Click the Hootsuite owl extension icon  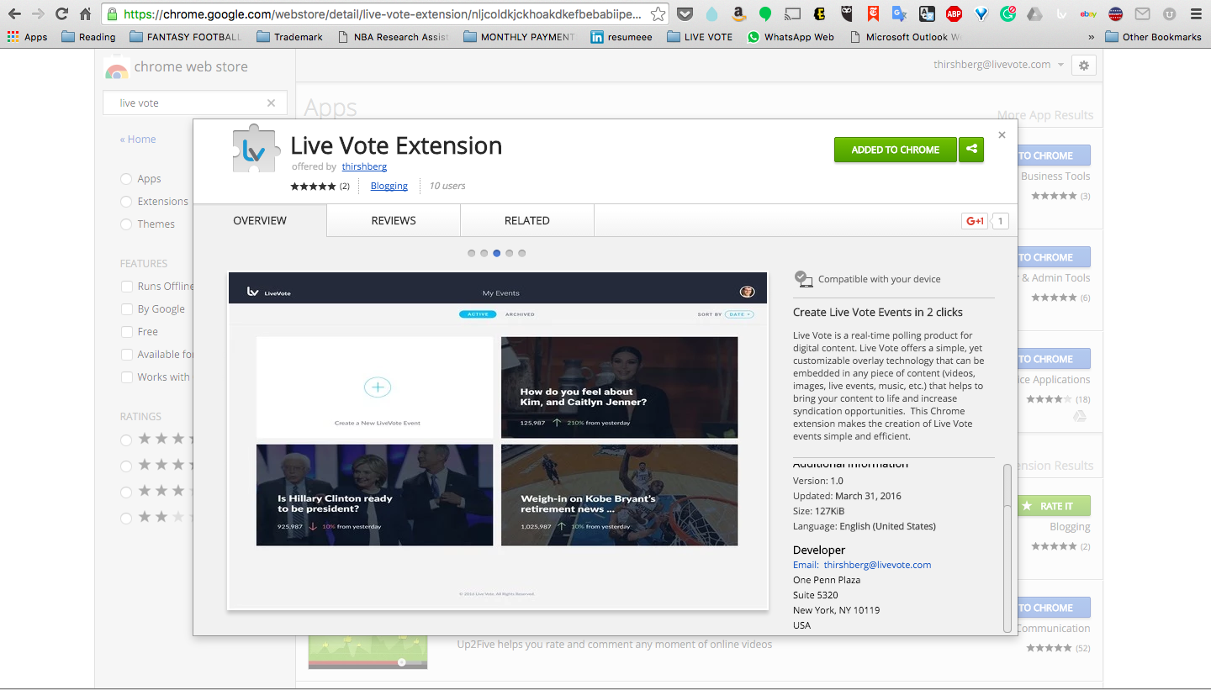(x=844, y=13)
